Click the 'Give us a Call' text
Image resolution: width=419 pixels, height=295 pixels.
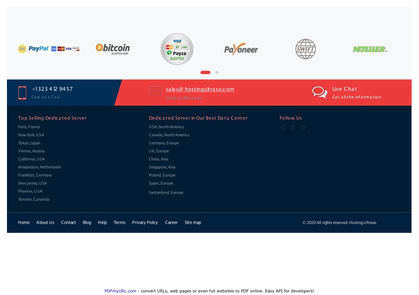click(45, 97)
